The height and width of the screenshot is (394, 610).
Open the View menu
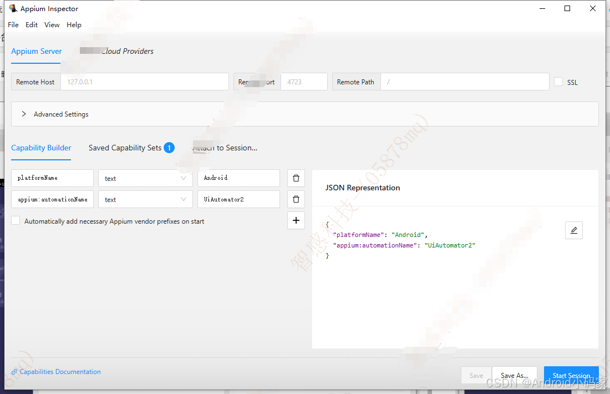(x=52, y=25)
